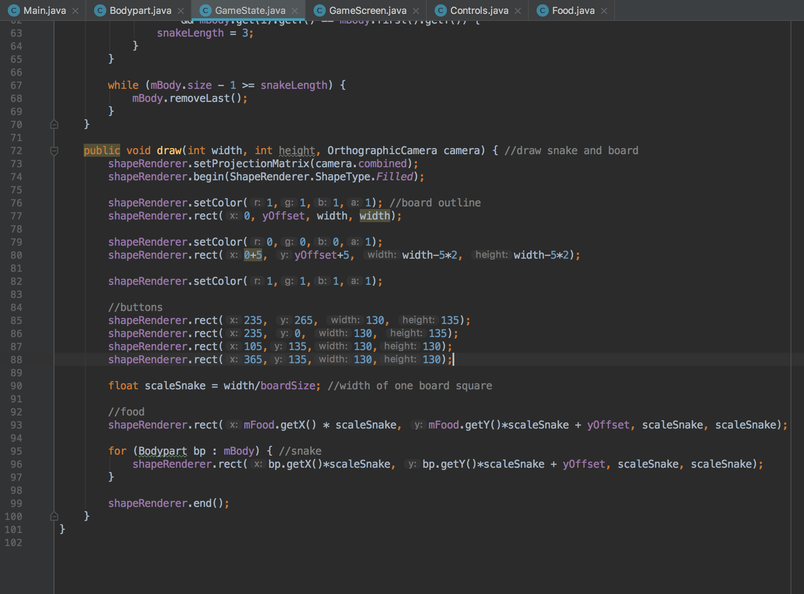
Task: Click the y value '265' on line 85
Action: pyautogui.click(x=304, y=321)
